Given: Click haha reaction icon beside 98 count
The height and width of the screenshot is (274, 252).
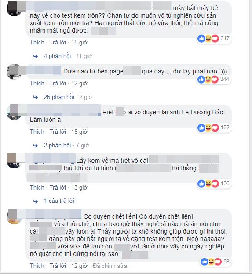Looking at the screenshot, I should (211, 262).
